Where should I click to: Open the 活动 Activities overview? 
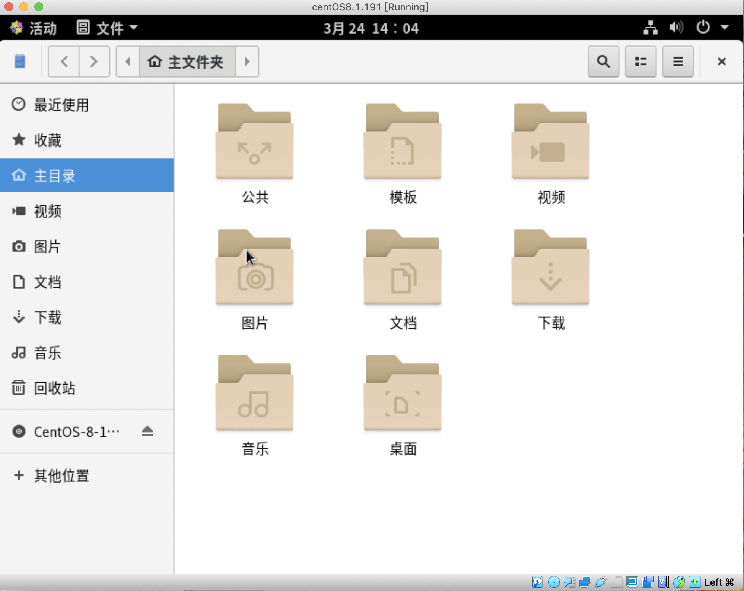[34, 28]
